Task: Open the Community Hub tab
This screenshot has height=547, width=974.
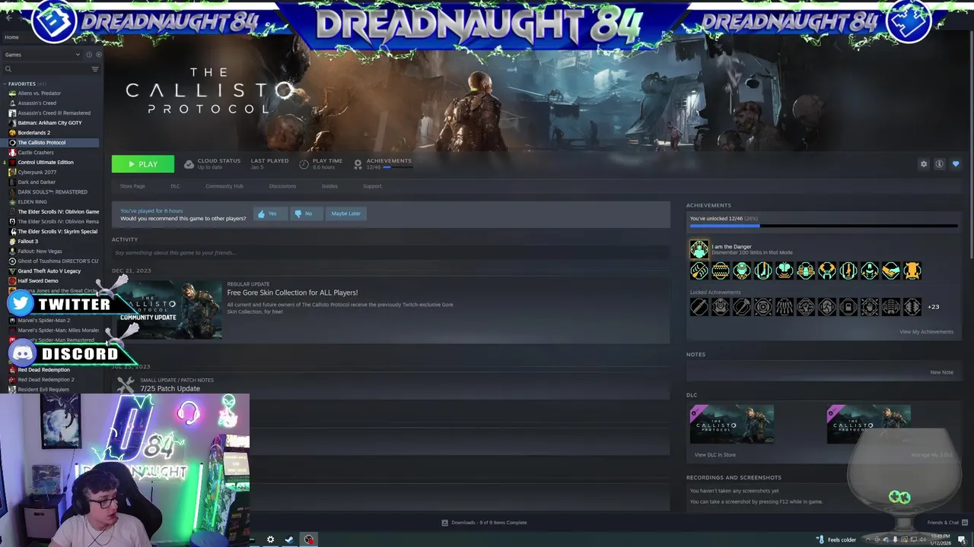Action: (x=224, y=186)
